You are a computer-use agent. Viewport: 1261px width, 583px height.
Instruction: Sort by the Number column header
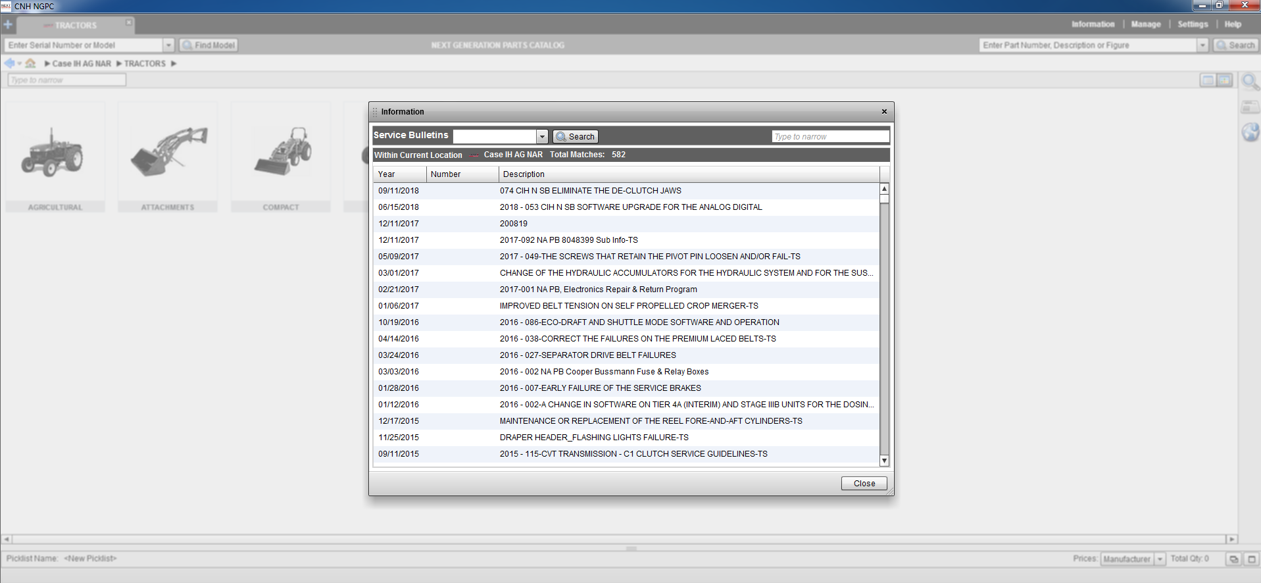tap(462, 174)
